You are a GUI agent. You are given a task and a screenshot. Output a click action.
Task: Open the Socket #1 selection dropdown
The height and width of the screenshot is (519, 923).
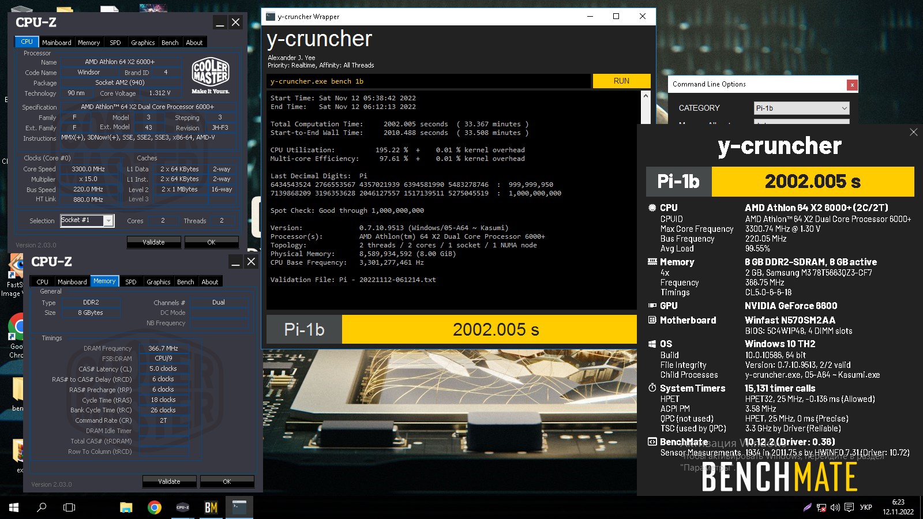[x=87, y=220]
